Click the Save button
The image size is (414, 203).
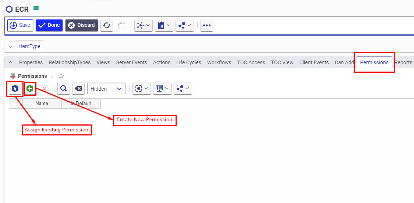(20, 25)
